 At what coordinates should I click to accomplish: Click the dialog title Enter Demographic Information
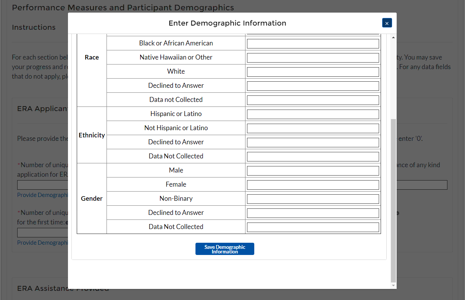coord(227,23)
